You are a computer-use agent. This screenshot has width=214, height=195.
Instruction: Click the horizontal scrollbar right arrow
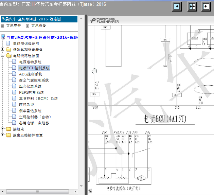tap(75, 192)
